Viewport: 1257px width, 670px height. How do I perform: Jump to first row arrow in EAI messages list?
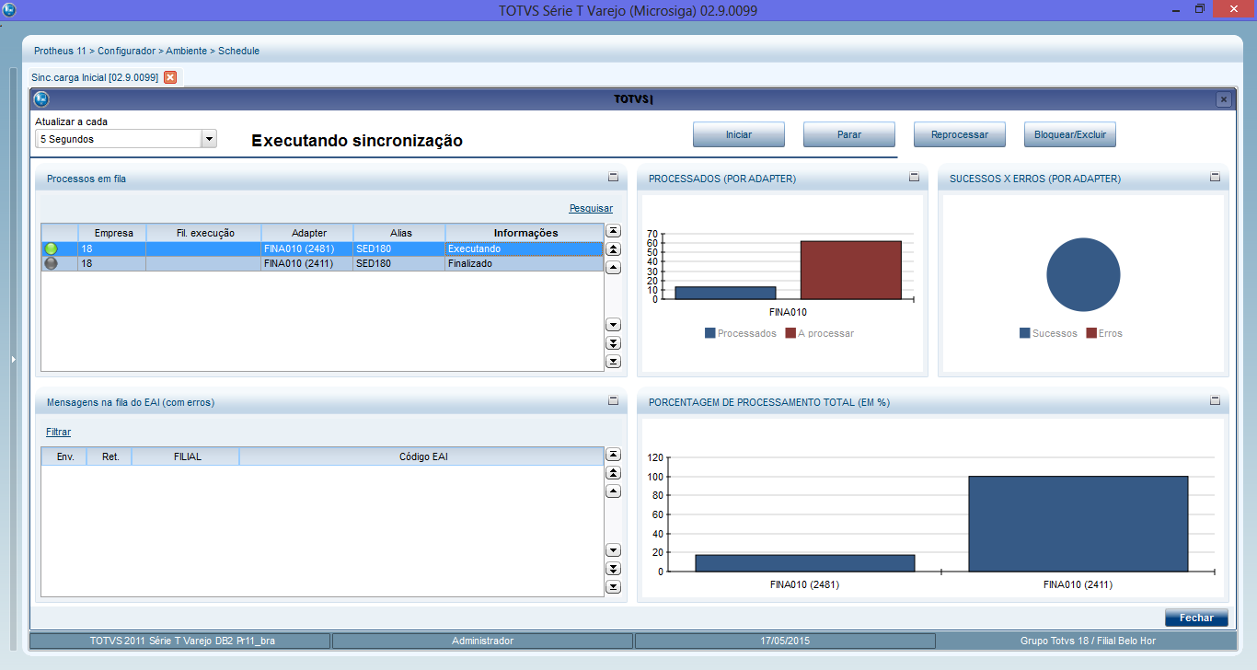point(613,455)
